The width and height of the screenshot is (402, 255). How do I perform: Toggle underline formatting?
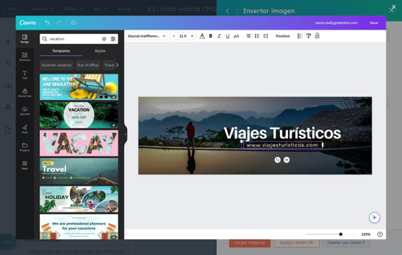(228, 36)
